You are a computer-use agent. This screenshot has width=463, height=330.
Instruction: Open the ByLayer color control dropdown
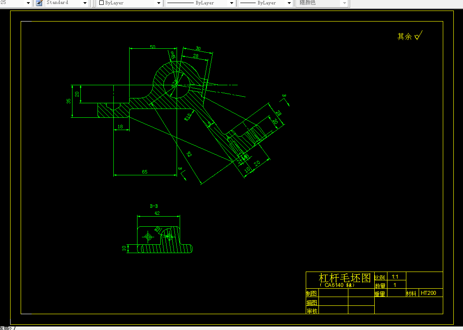(130, 3)
